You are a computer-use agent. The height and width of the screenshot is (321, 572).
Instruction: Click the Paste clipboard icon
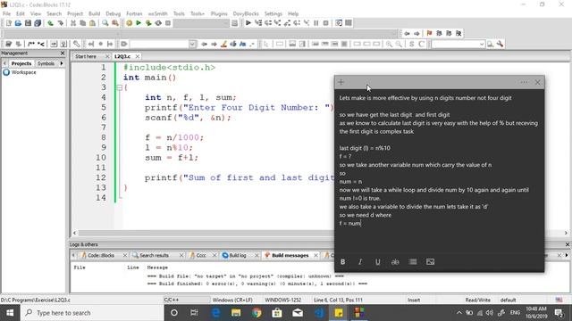pos(93,23)
